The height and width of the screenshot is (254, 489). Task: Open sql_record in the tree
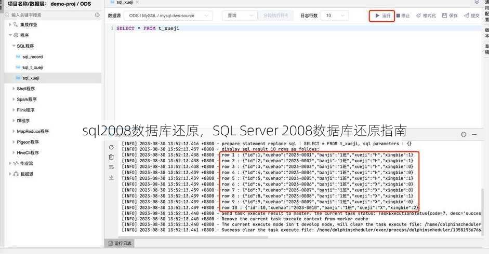[32, 57]
